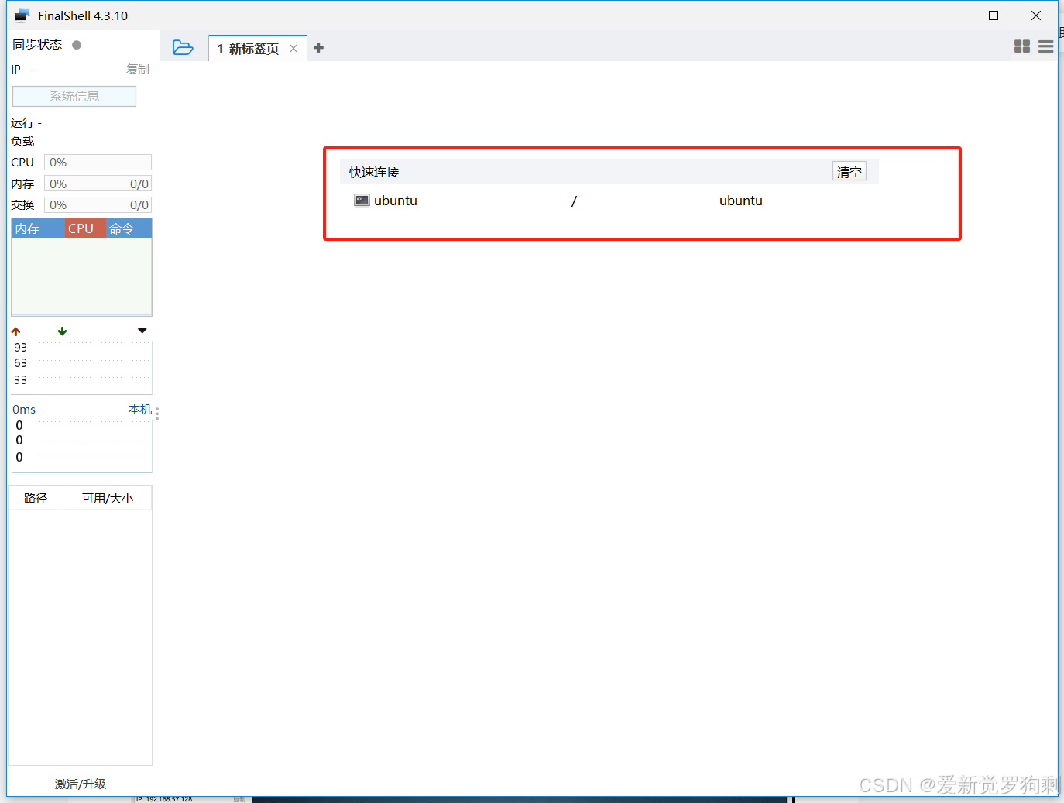1064x803 pixels.
Task: Close the 新标签页 tab
Action: click(x=293, y=48)
